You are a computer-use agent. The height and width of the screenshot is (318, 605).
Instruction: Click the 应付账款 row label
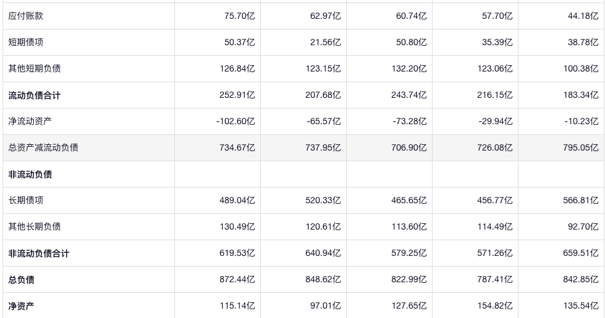[26, 16]
